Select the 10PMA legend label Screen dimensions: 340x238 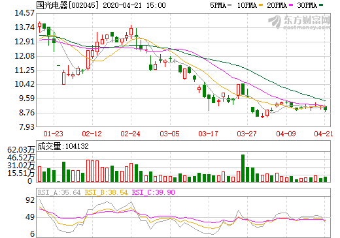[247, 5]
